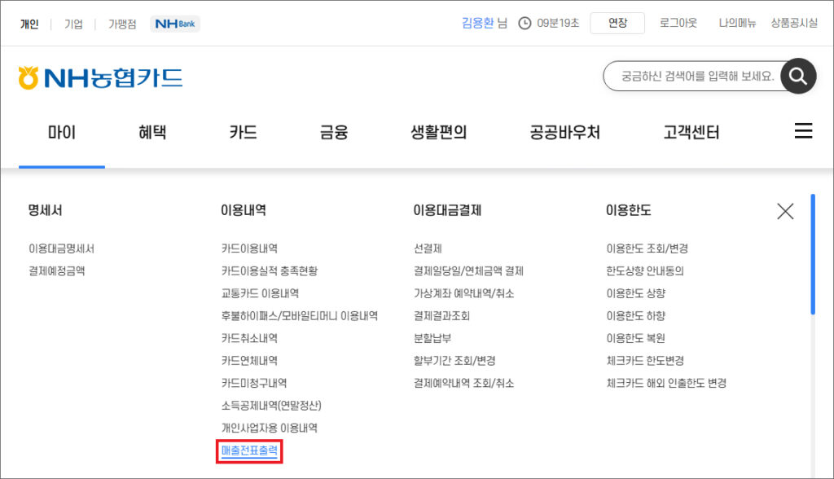The image size is (834, 479).
Task: Open the 생활편의 main menu
Action: [439, 132]
